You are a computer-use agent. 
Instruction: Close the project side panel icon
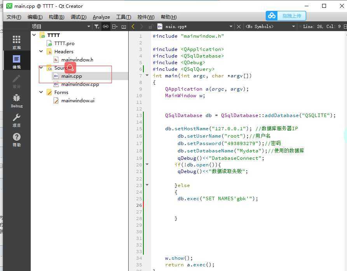pyautogui.click(x=124, y=27)
